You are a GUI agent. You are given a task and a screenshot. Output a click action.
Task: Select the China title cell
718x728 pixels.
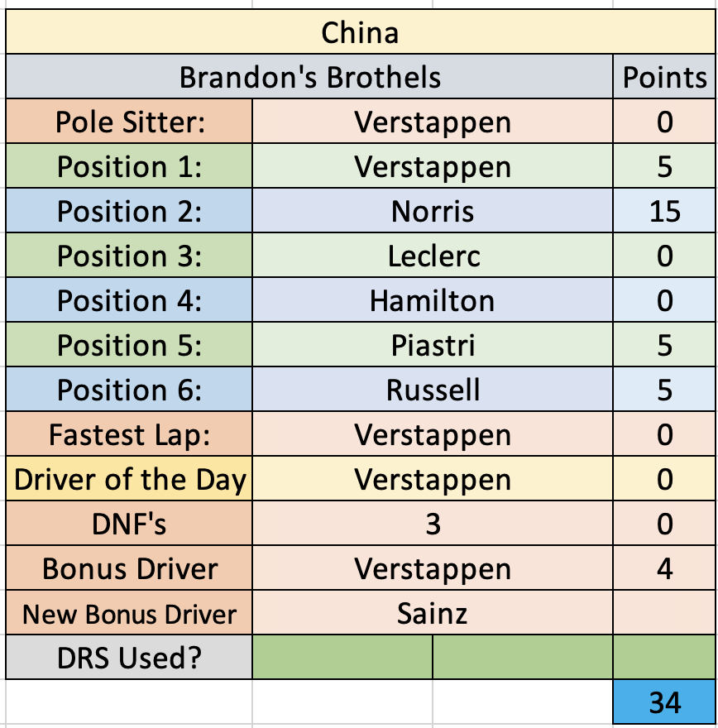tap(360, 31)
